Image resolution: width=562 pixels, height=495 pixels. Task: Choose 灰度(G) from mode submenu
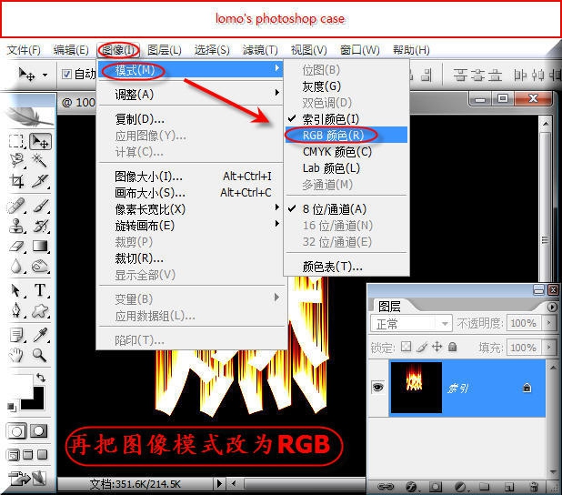[346, 86]
